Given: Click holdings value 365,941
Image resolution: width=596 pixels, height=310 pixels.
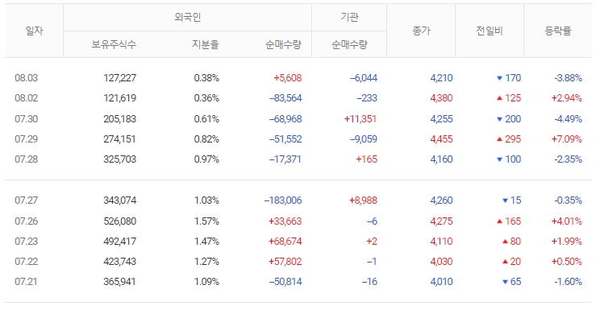Looking at the screenshot, I should (x=119, y=281).
